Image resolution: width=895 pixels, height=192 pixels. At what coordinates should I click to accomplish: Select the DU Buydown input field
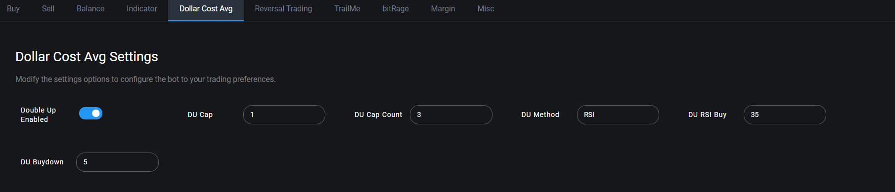point(117,162)
